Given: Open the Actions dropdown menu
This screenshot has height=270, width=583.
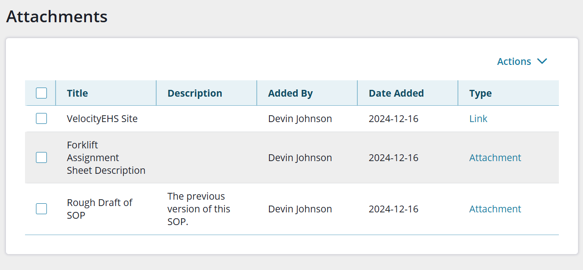Looking at the screenshot, I should coord(514,61).
